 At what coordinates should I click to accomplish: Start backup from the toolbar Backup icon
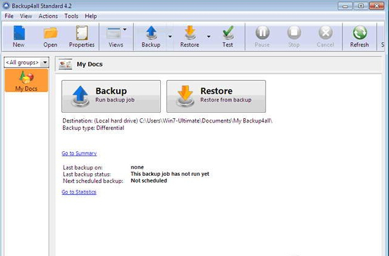point(150,36)
